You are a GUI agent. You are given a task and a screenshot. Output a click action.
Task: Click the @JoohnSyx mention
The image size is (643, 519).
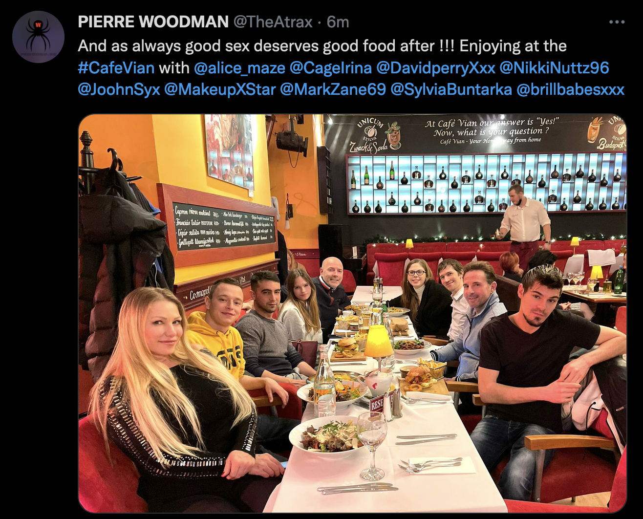click(119, 89)
